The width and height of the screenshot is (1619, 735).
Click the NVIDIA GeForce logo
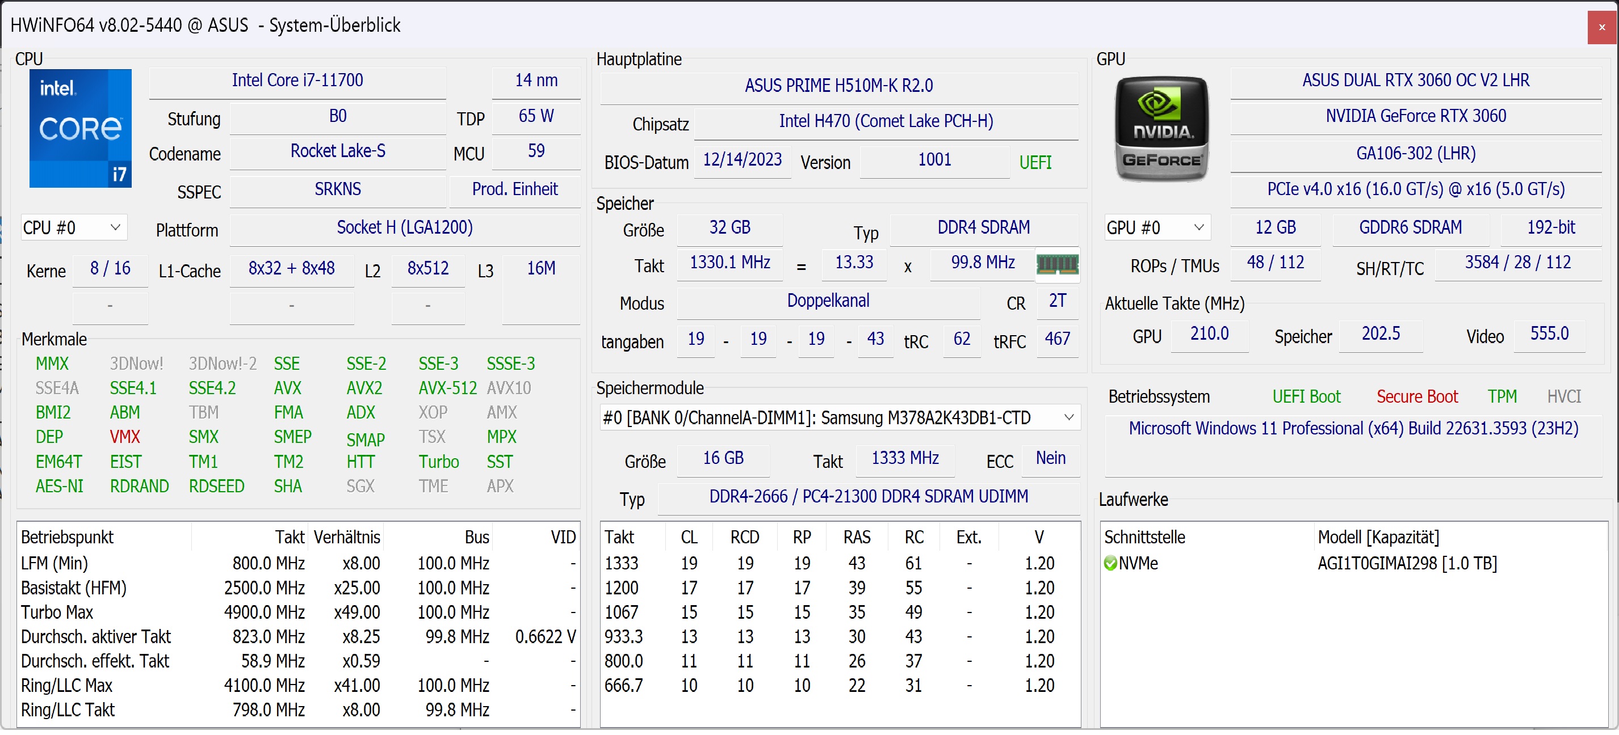(x=1161, y=130)
